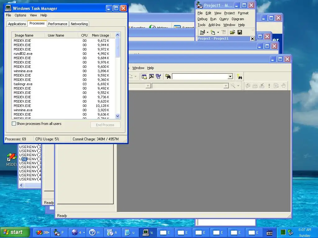Click the Go icon in MSDEV build toolbar
The width and height of the screenshot is (318, 238).
tap(276, 86)
